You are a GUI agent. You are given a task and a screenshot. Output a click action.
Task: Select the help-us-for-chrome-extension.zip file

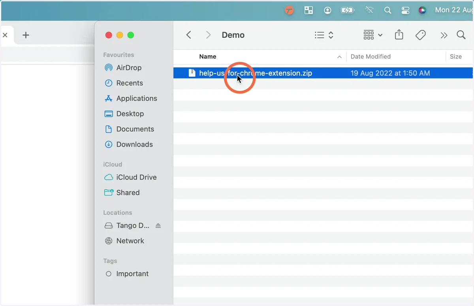(x=256, y=73)
